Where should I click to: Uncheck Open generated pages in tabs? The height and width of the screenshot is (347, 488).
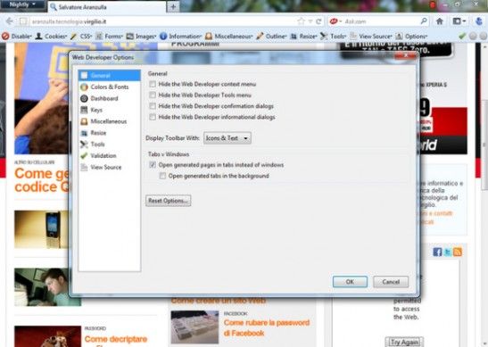[x=153, y=165]
